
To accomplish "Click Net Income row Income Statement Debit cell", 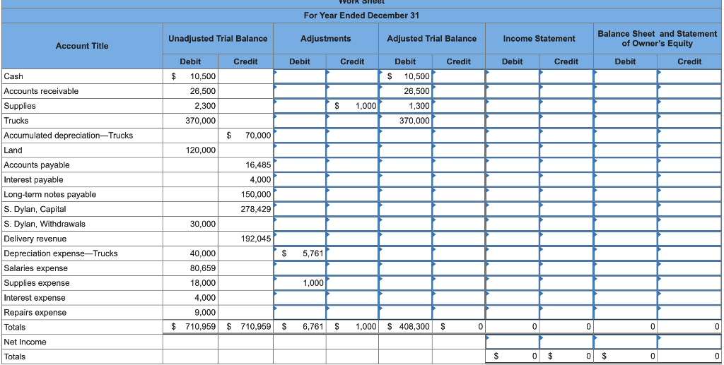I will click(512, 342).
